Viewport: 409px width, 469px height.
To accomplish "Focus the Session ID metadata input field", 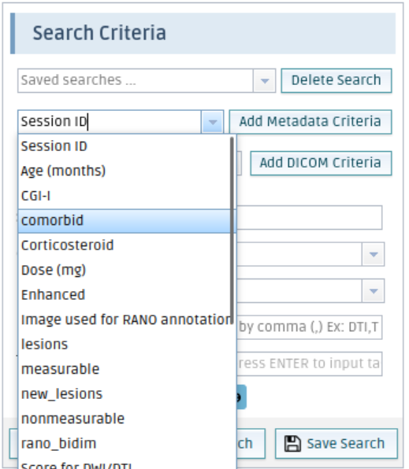I will tap(110, 122).
